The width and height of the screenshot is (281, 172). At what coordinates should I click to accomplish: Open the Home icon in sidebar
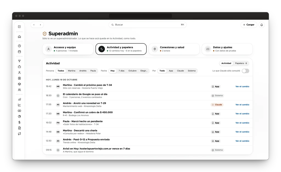(x=19, y=37)
